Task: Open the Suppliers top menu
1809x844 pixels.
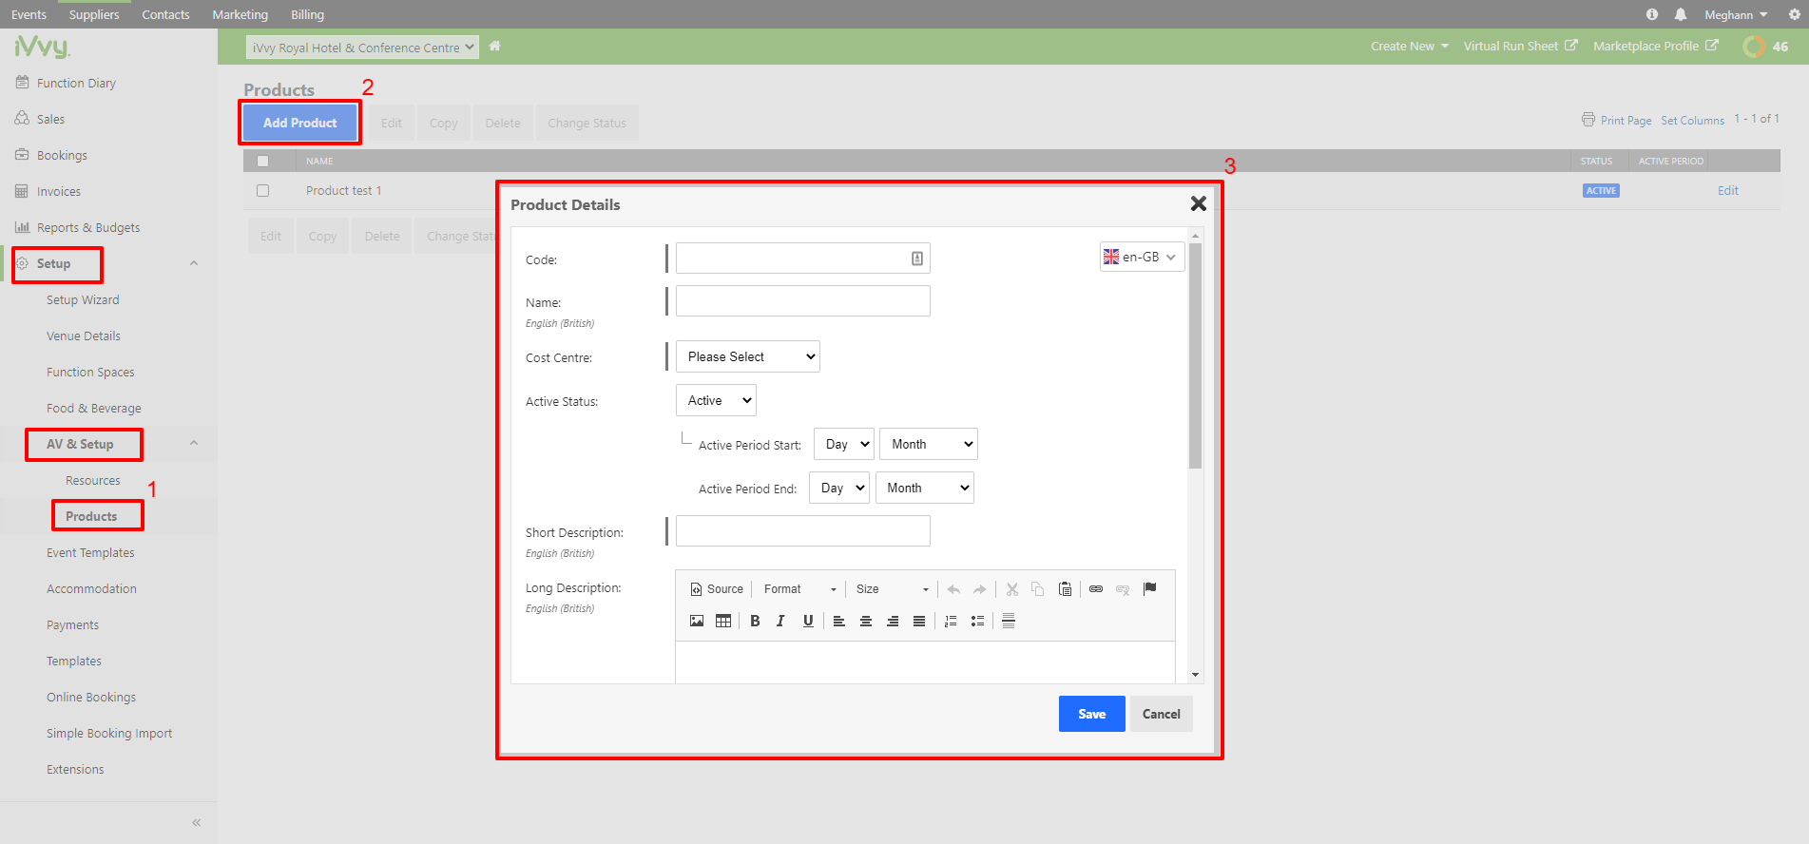Action: 94,14
